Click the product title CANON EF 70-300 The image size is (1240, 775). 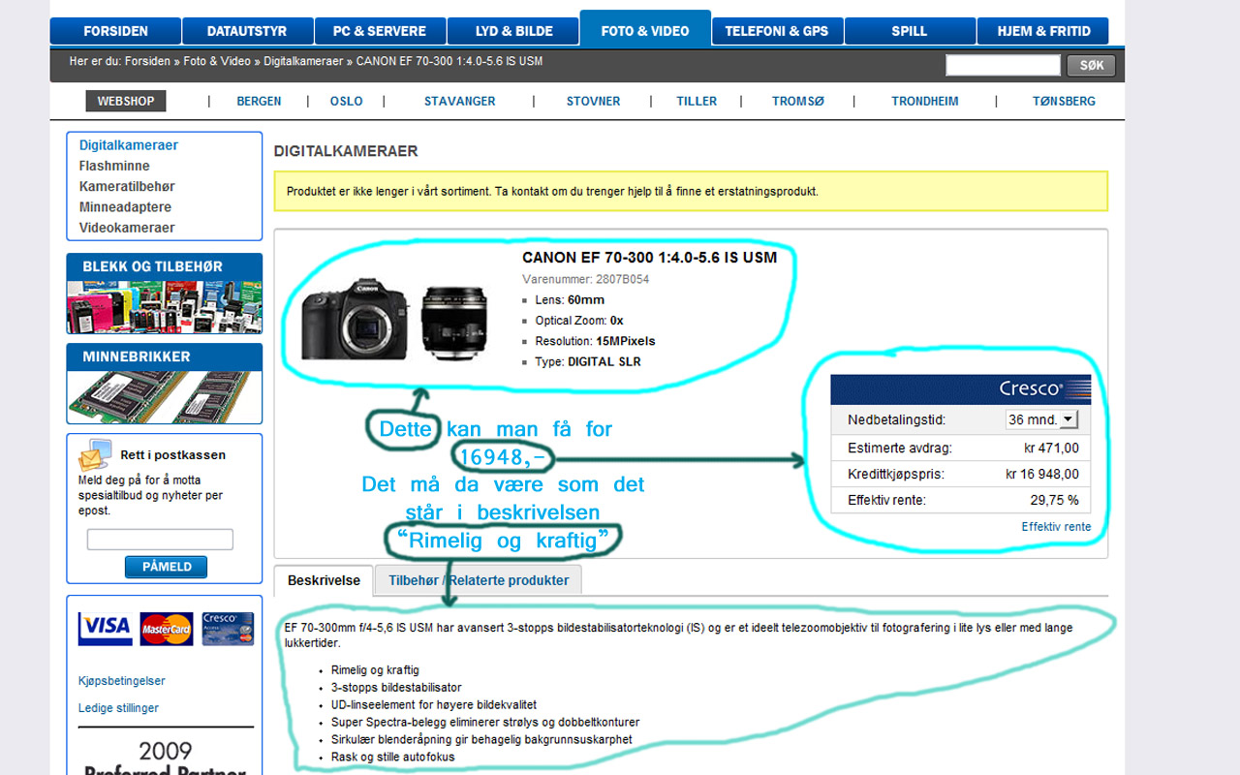coord(649,258)
